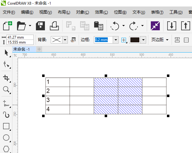Select the Pick arrow tool
192x153 pixels.
(7, 53)
